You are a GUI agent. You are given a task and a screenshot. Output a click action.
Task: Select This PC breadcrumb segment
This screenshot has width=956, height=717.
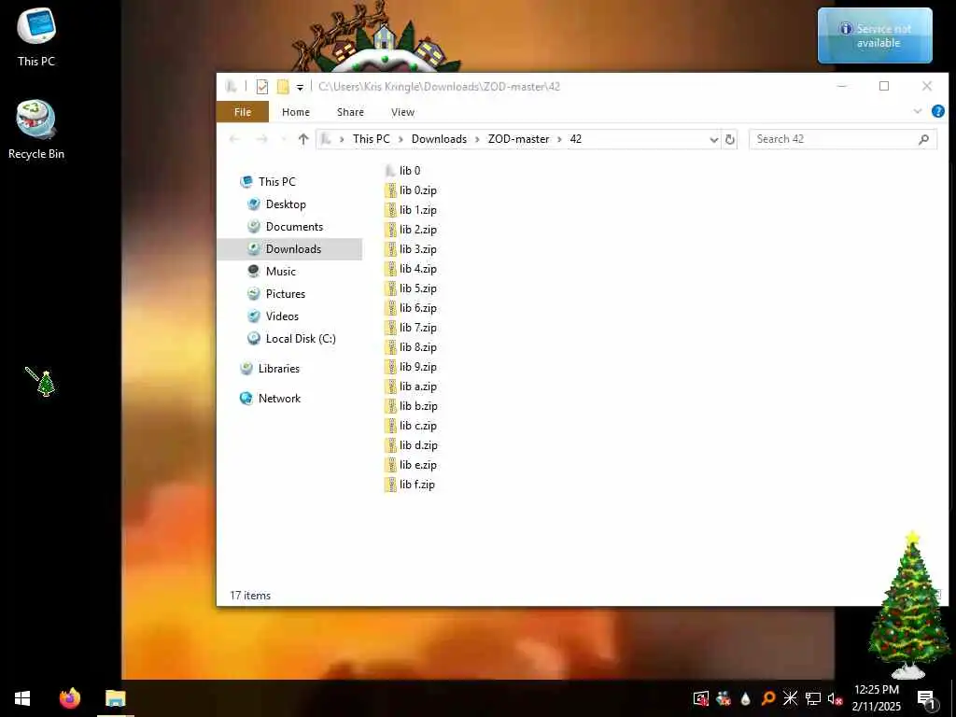pos(371,139)
